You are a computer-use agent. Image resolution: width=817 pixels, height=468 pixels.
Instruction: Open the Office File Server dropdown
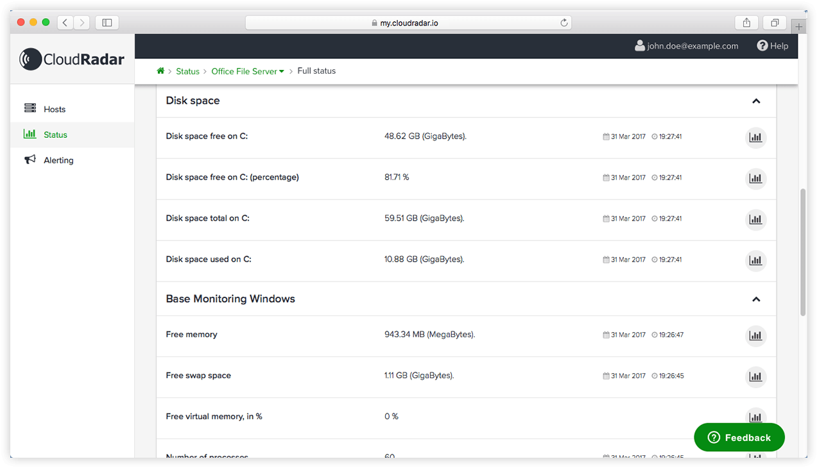pyautogui.click(x=248, y=71)
